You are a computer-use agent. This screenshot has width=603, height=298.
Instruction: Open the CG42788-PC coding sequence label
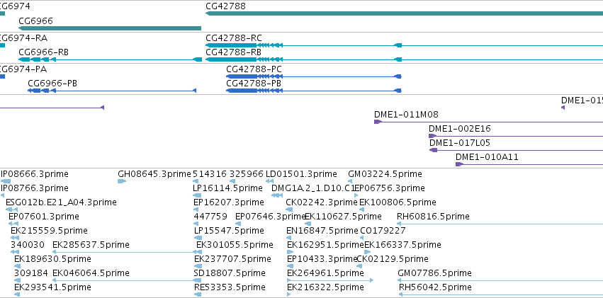[x=254, y=69]
